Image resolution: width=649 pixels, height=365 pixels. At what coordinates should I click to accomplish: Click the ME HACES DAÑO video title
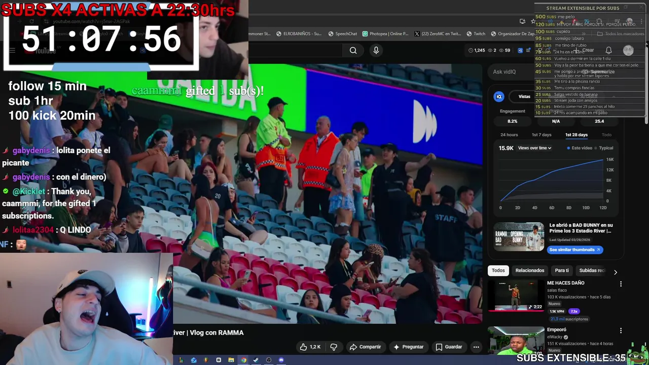[566, 283]
